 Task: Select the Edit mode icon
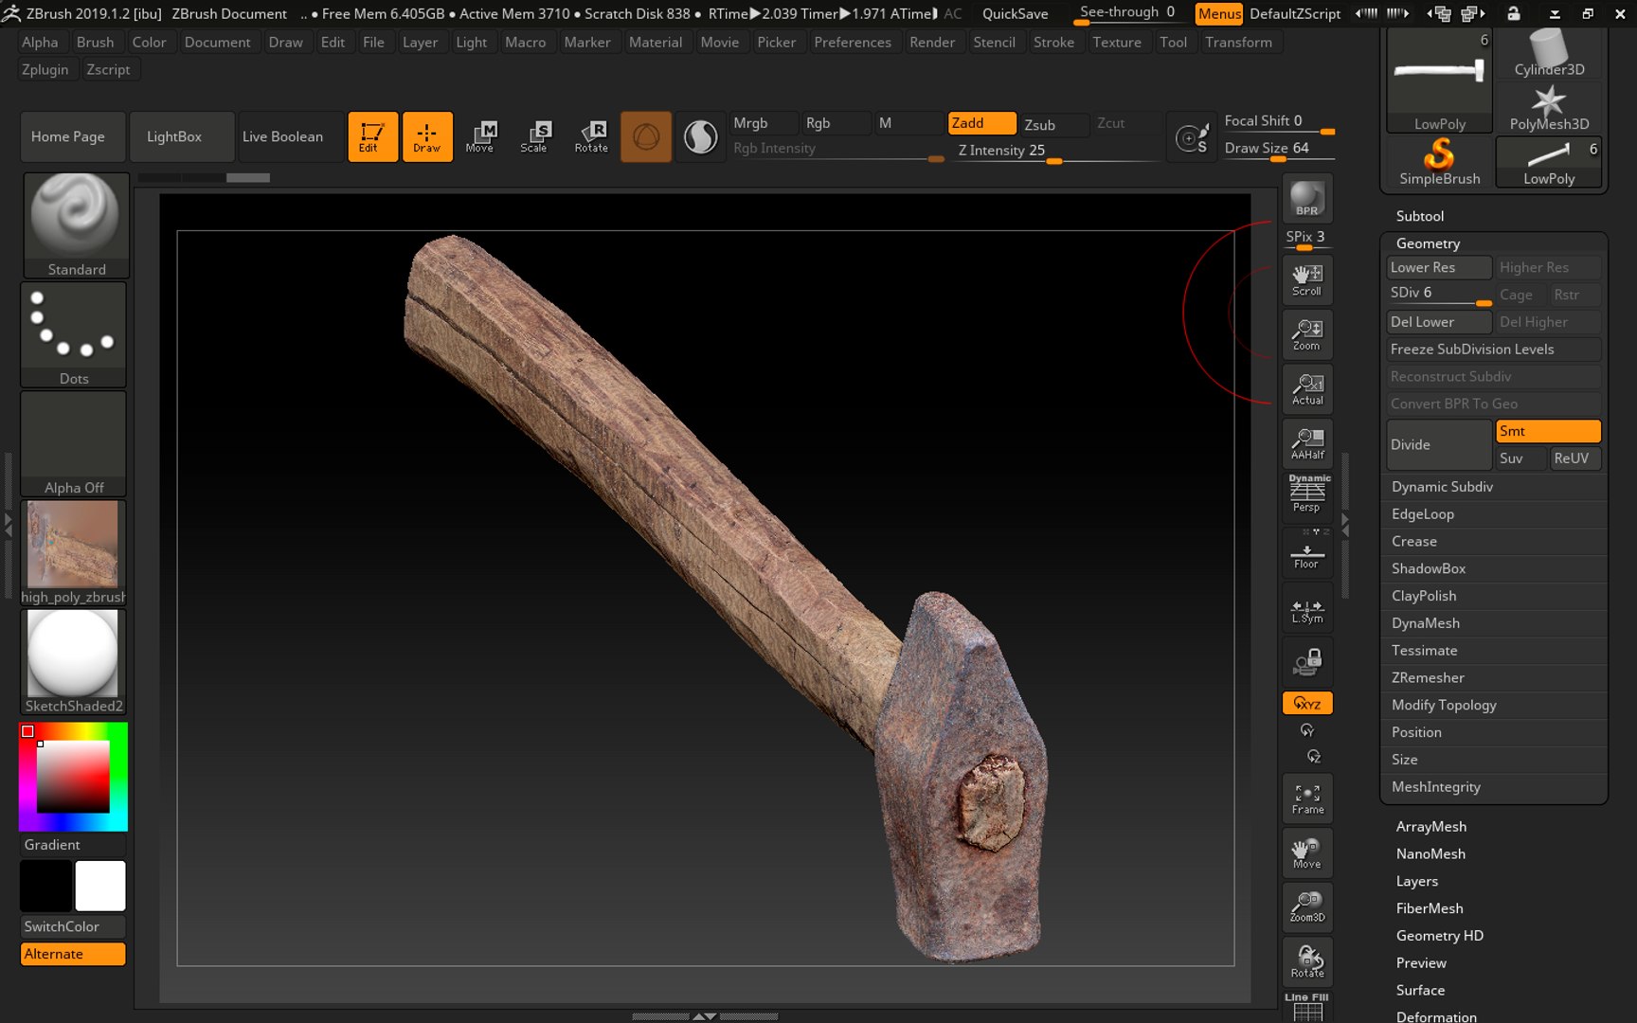[372, 136]
